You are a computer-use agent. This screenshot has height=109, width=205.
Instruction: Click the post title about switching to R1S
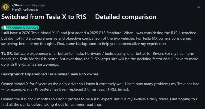click(x=79, y=17)
